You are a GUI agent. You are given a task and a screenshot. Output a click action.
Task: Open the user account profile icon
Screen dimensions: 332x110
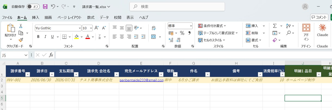click(305, 7)
